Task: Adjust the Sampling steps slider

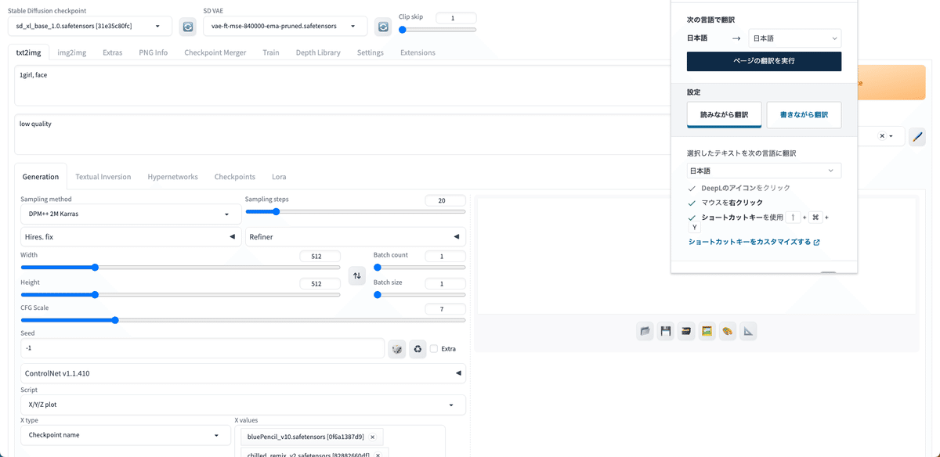Action: 356,211
